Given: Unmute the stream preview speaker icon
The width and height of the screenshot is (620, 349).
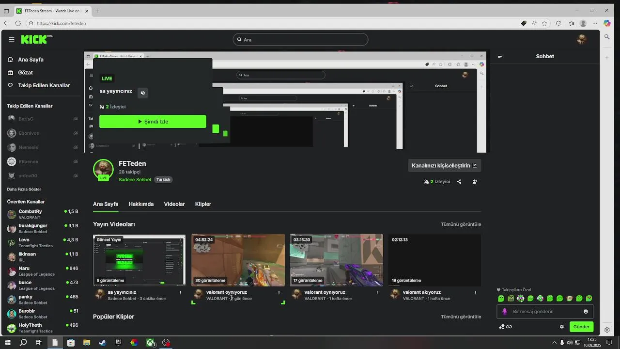Looking at the screenshot, I should point(142,93).
